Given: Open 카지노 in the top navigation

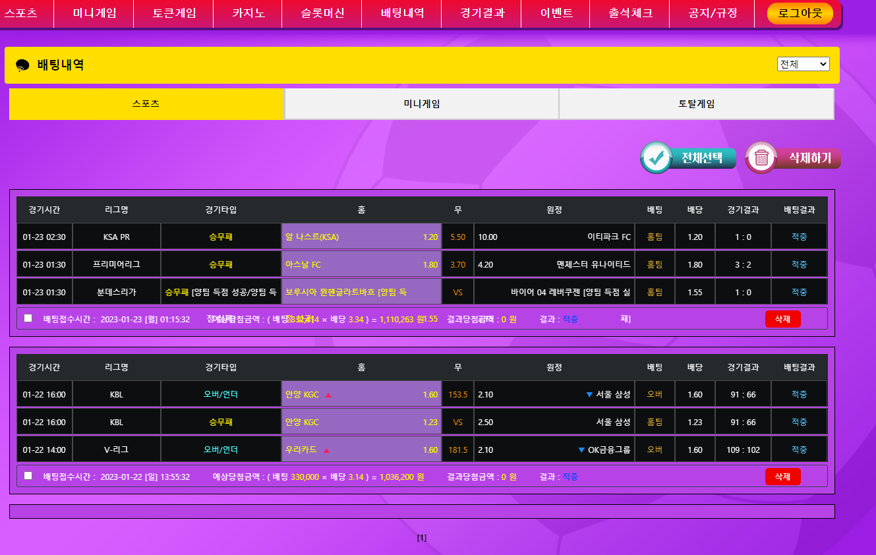Looking at the screenshot, I should tap(248, 13).
